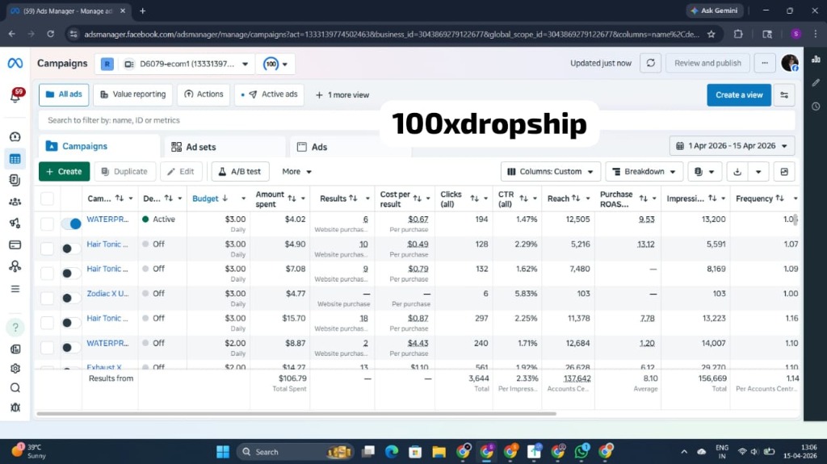The width and height of the screenshot is (827, 464).
Task: Open the 100 score dropdown
Action: click(275, 64)
